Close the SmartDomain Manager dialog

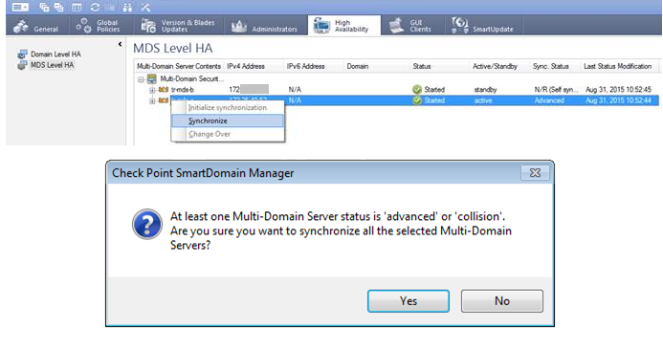click(535, 173)
